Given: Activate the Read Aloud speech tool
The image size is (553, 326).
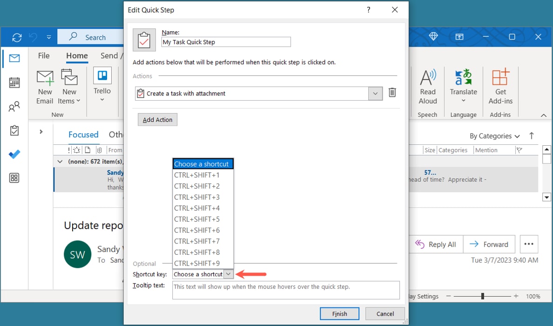Looking at the screenshot, I should click(427, 88).
